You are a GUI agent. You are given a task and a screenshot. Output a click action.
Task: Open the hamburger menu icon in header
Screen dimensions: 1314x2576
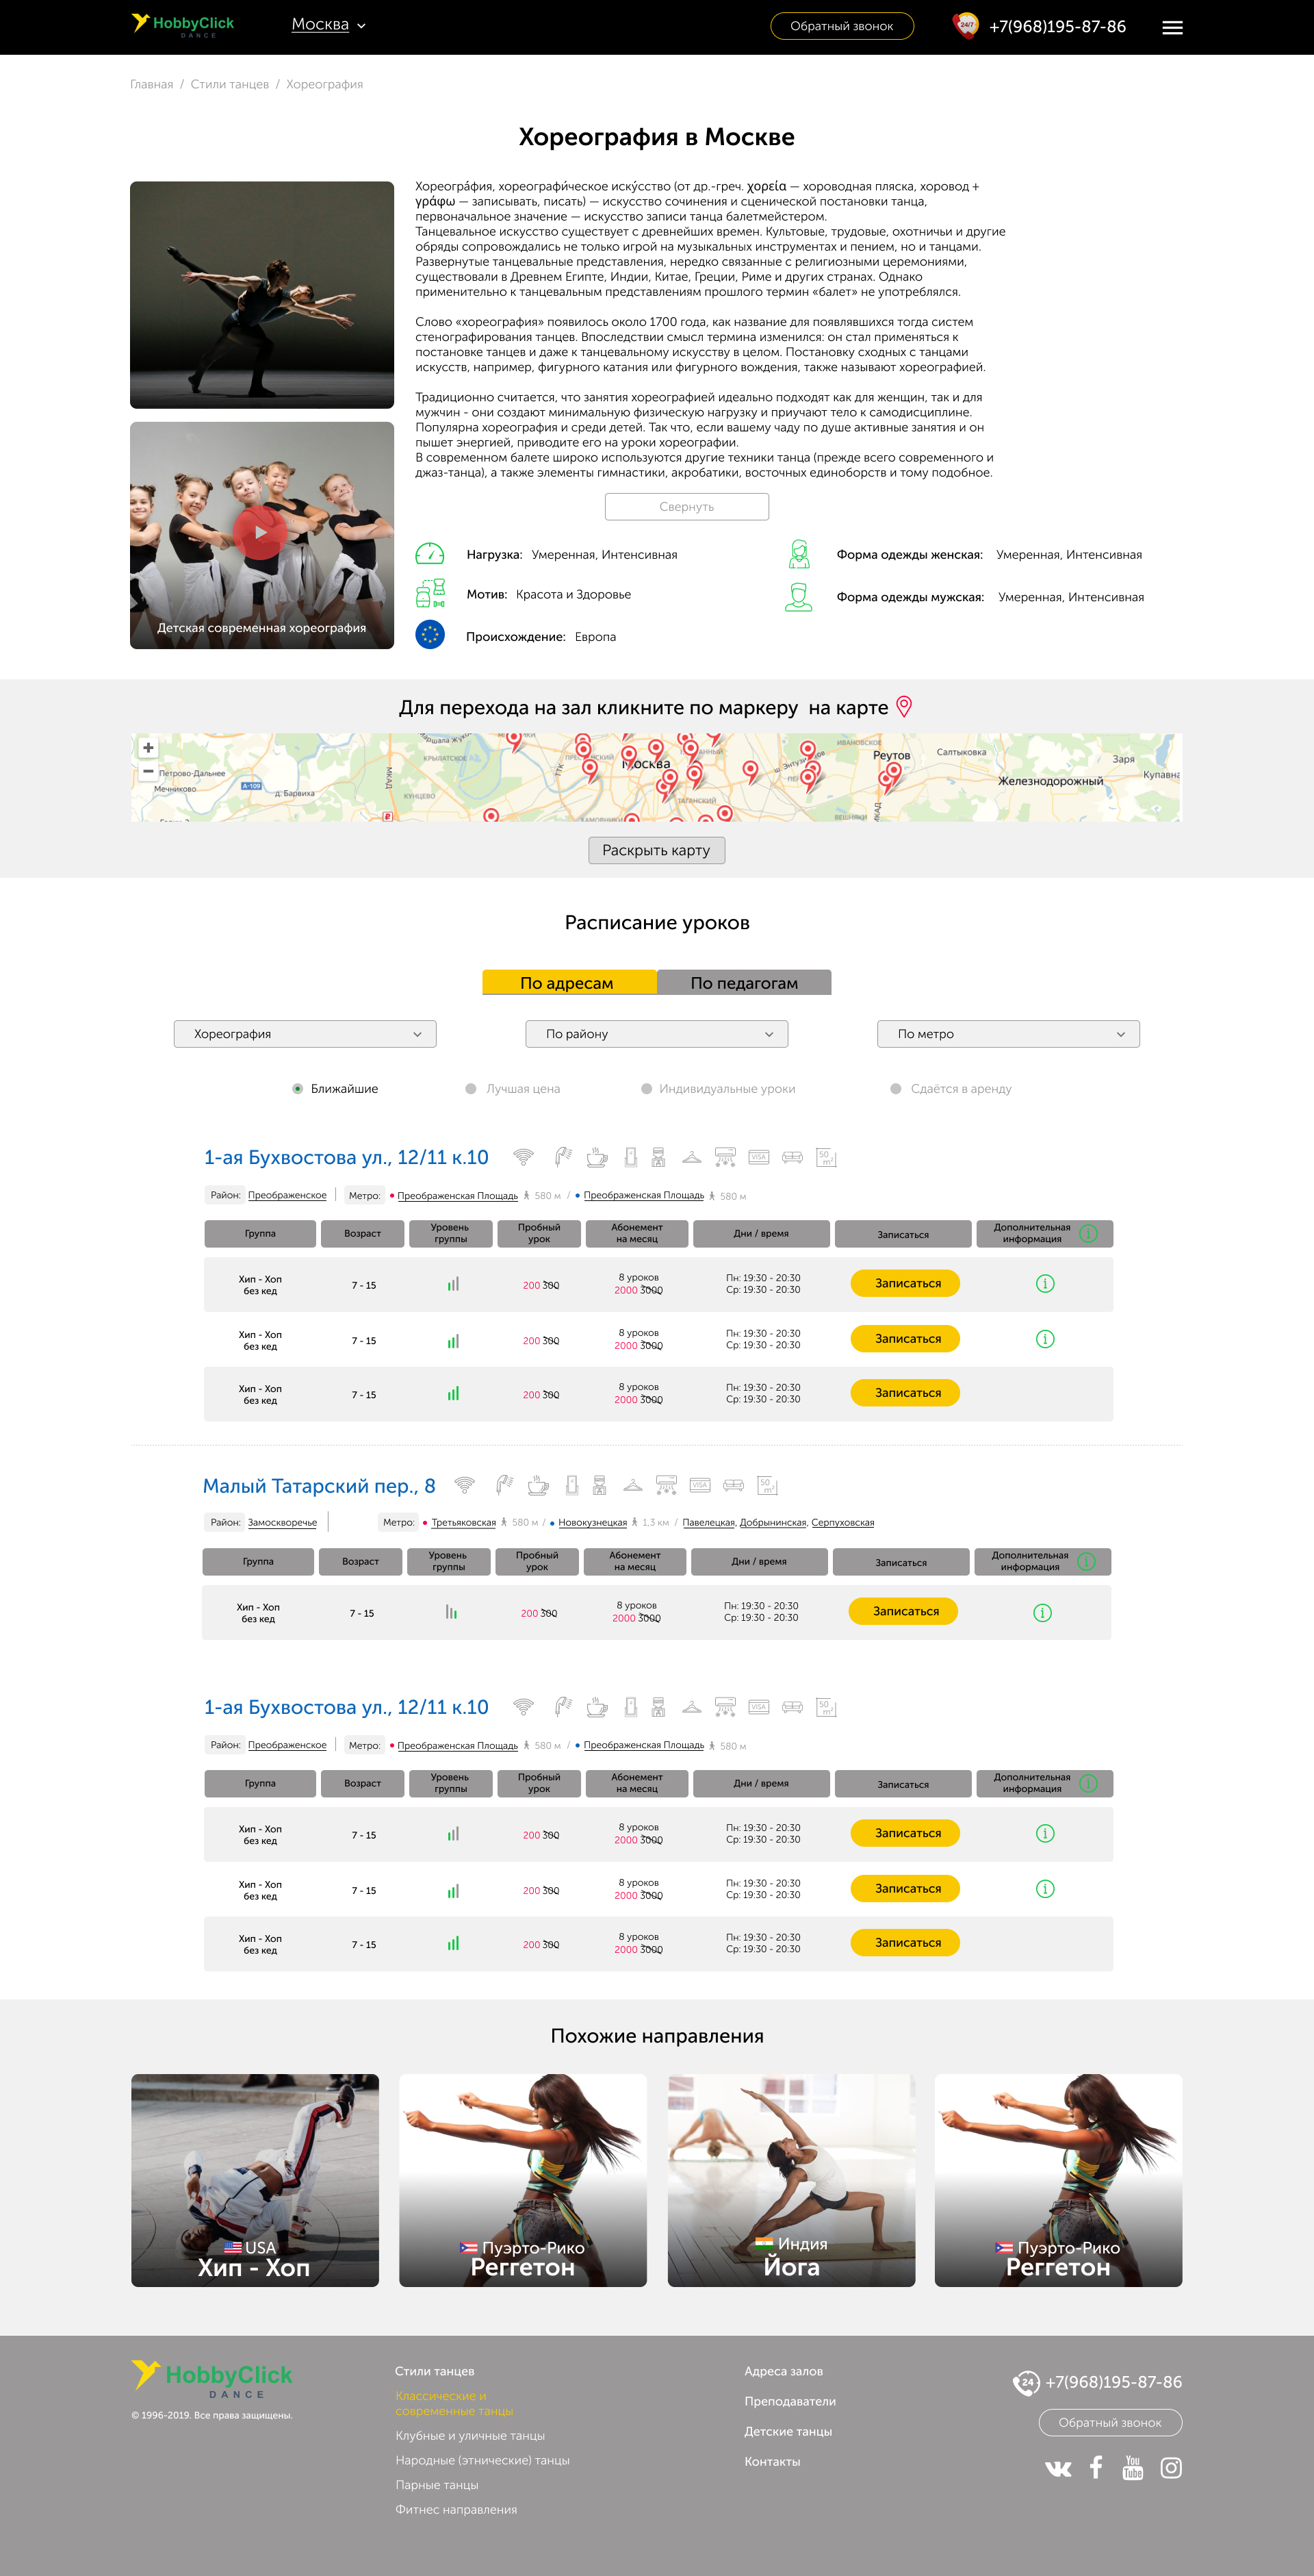click(1172, 28)
